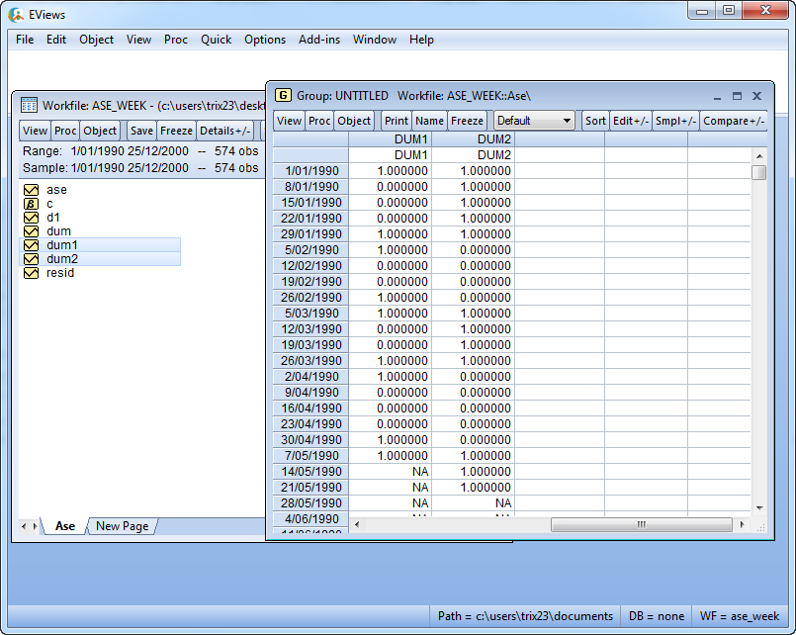This screenshot has width=796, height=635.
Task: Minimize the Group UNTITLED window
Action: (x=717, y=96)
